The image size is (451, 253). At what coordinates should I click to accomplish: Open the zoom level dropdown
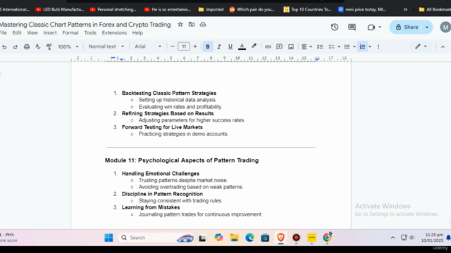pos(68,46)
